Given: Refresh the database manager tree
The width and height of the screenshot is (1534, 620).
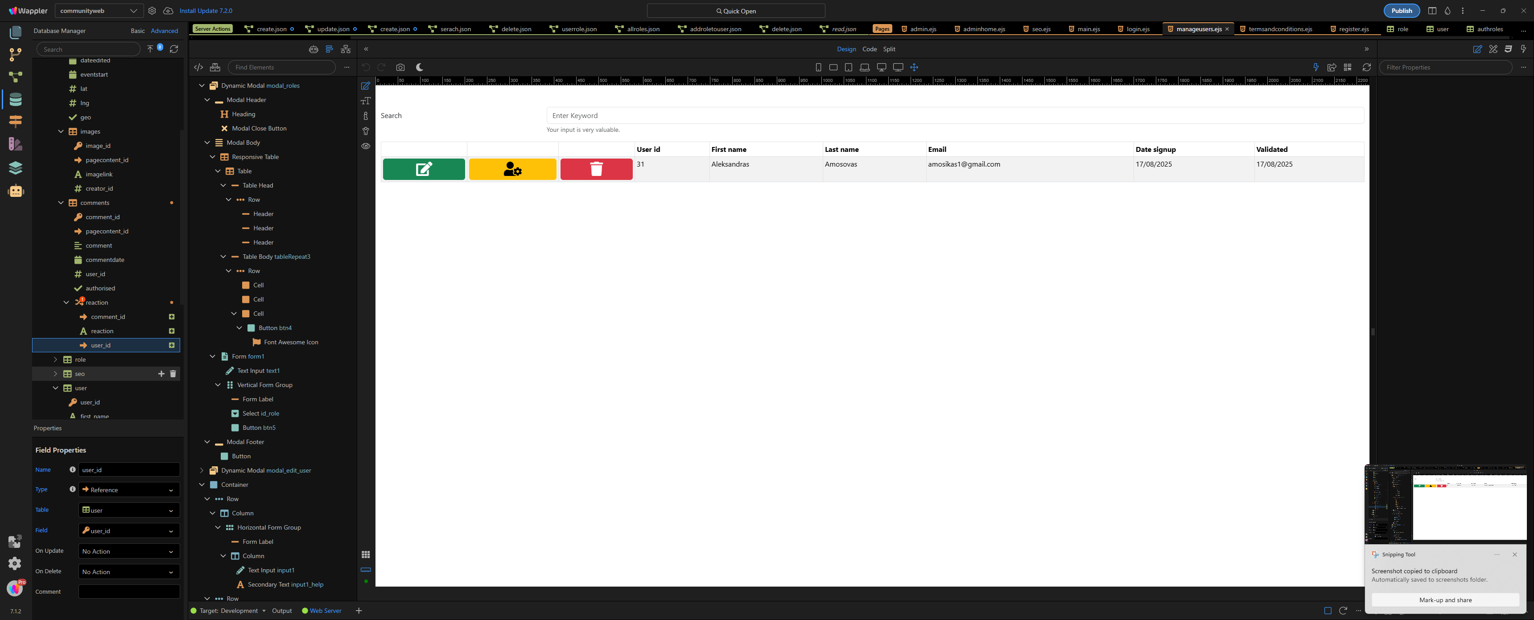Looking at the screenshot, I should pyautogui.click(x=174, y=49).
